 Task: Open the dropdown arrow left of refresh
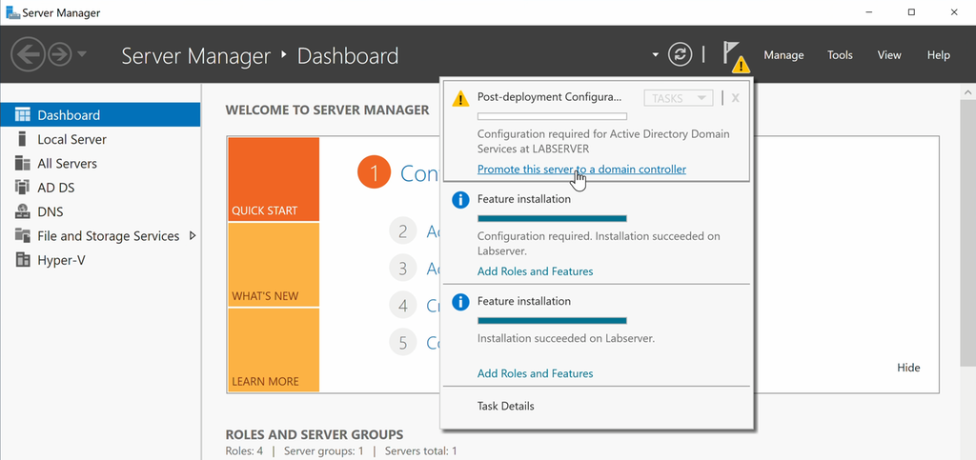pyautogui.click(x=655, y=54)
